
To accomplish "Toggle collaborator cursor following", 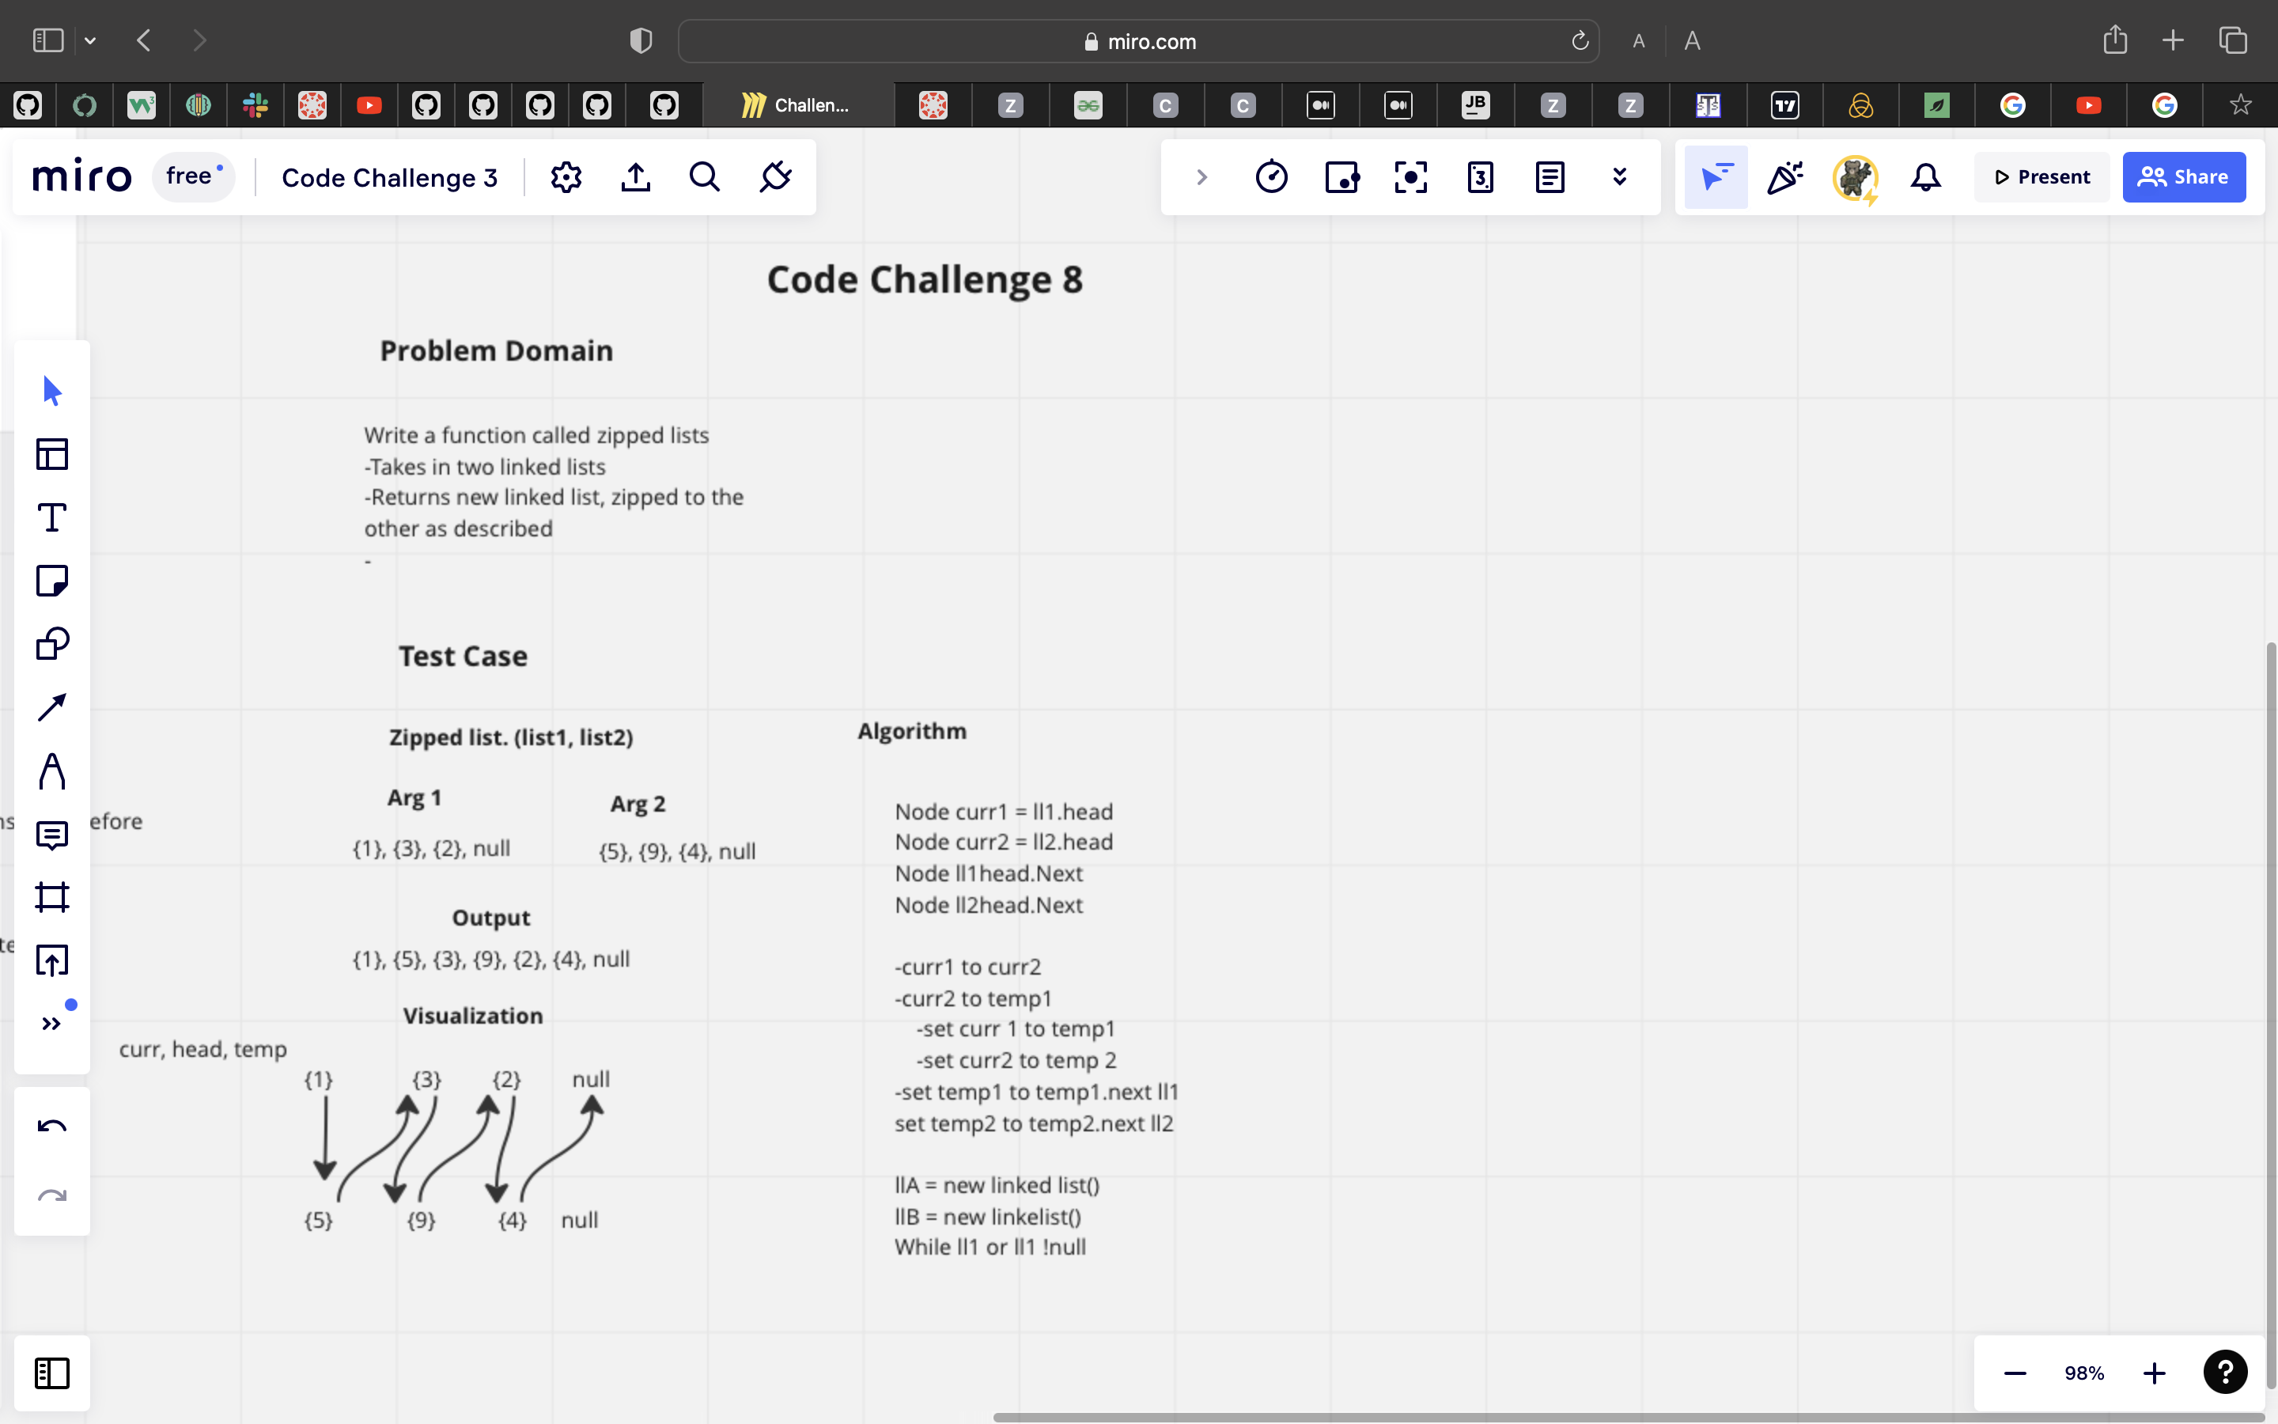I will pyautogui.click(x=1716, y=176).
